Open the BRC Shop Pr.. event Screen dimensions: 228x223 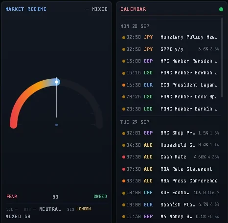[171, 133]
